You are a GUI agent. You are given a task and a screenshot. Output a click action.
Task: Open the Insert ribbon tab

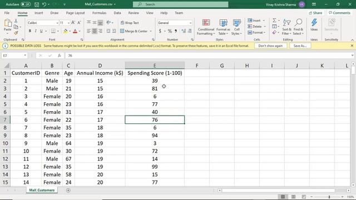pos(38,13)
